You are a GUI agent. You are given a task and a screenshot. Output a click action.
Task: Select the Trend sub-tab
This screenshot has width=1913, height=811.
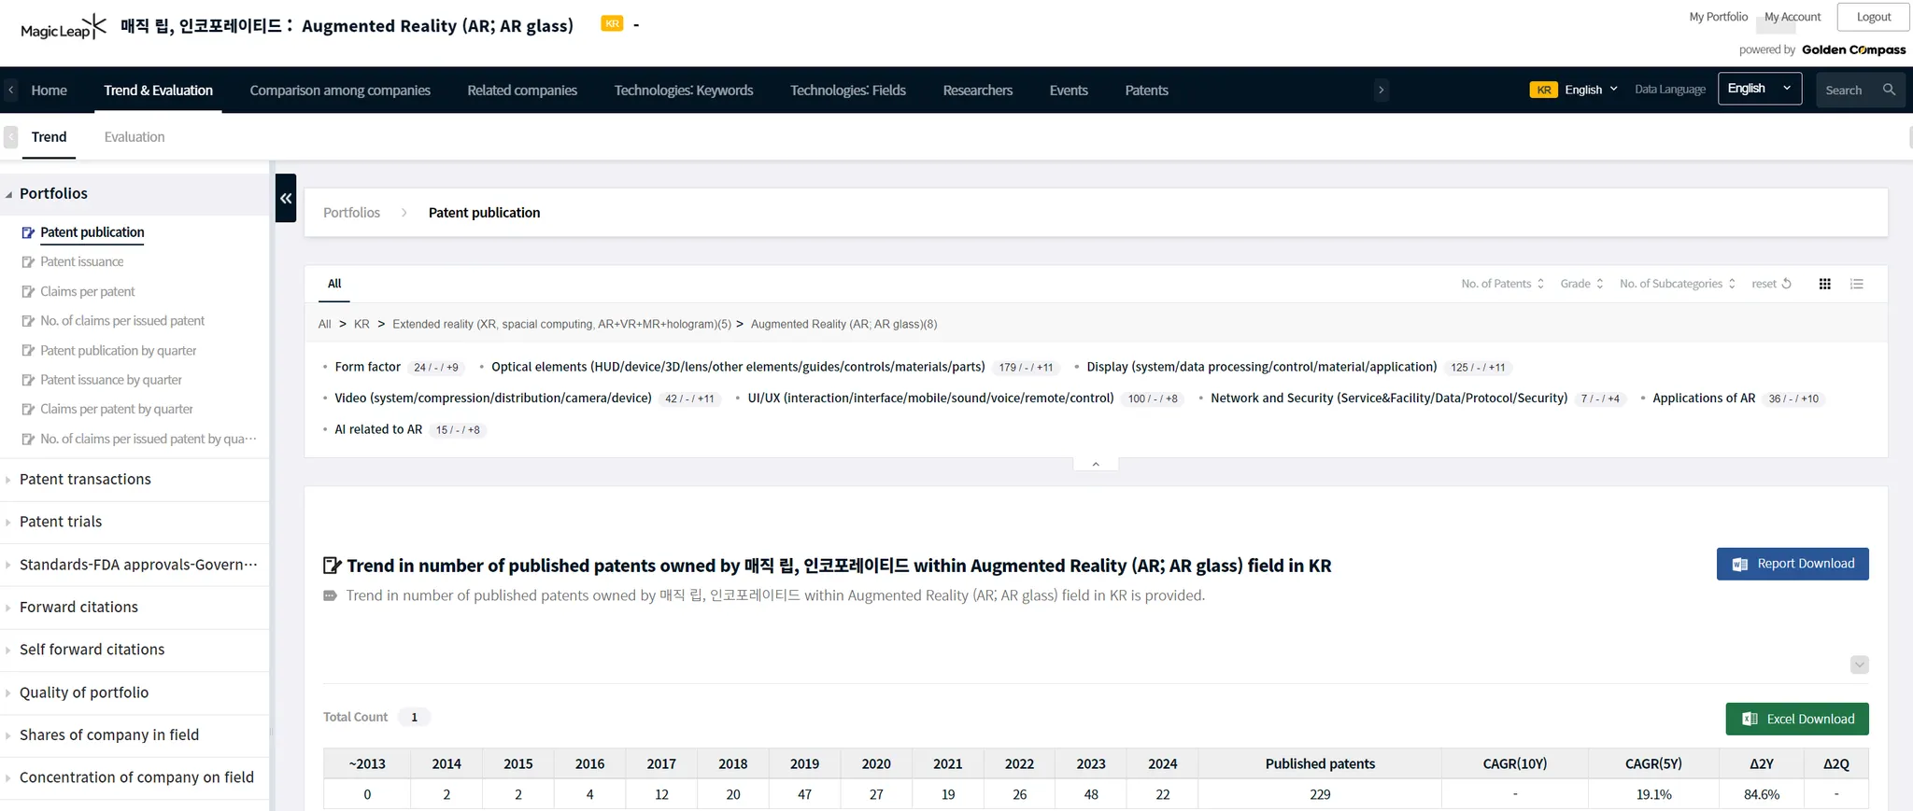(x=49, y=137)
